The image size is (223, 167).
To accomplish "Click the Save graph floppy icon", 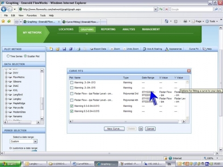I will (64, 49).
